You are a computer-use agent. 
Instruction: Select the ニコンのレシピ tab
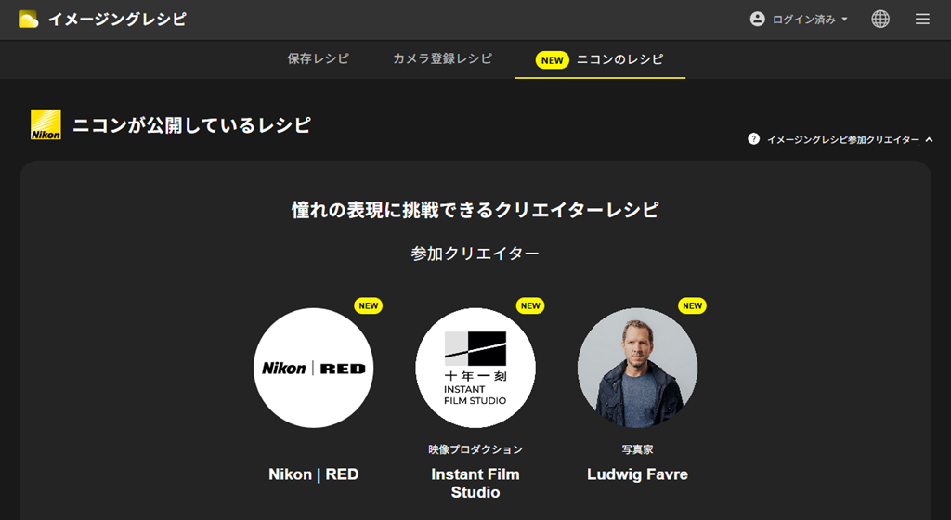click(600, 60)
